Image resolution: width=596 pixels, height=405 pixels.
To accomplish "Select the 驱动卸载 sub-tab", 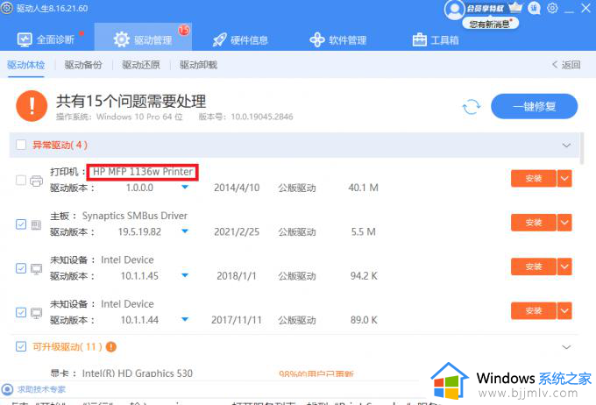I will (x=198, y=65).
